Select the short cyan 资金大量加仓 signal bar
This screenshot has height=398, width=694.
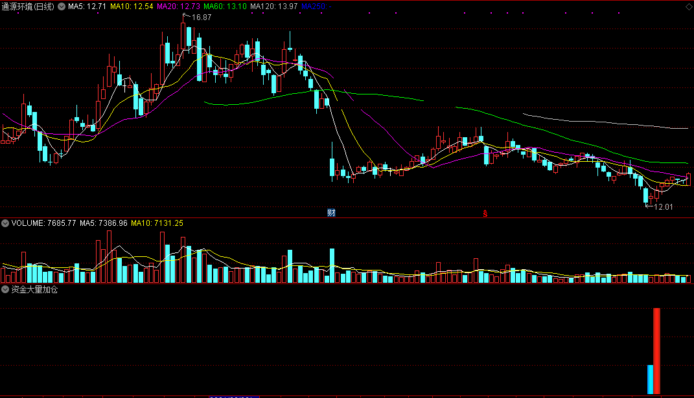(650, 379)
